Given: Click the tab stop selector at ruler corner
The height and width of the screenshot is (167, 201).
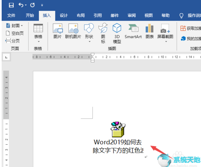Looking at the screenshot, I should coord(6,57).
